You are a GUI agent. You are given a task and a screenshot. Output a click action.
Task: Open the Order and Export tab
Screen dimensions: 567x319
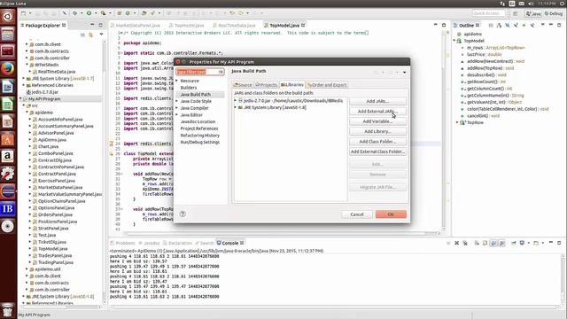[x=327, y=85]
